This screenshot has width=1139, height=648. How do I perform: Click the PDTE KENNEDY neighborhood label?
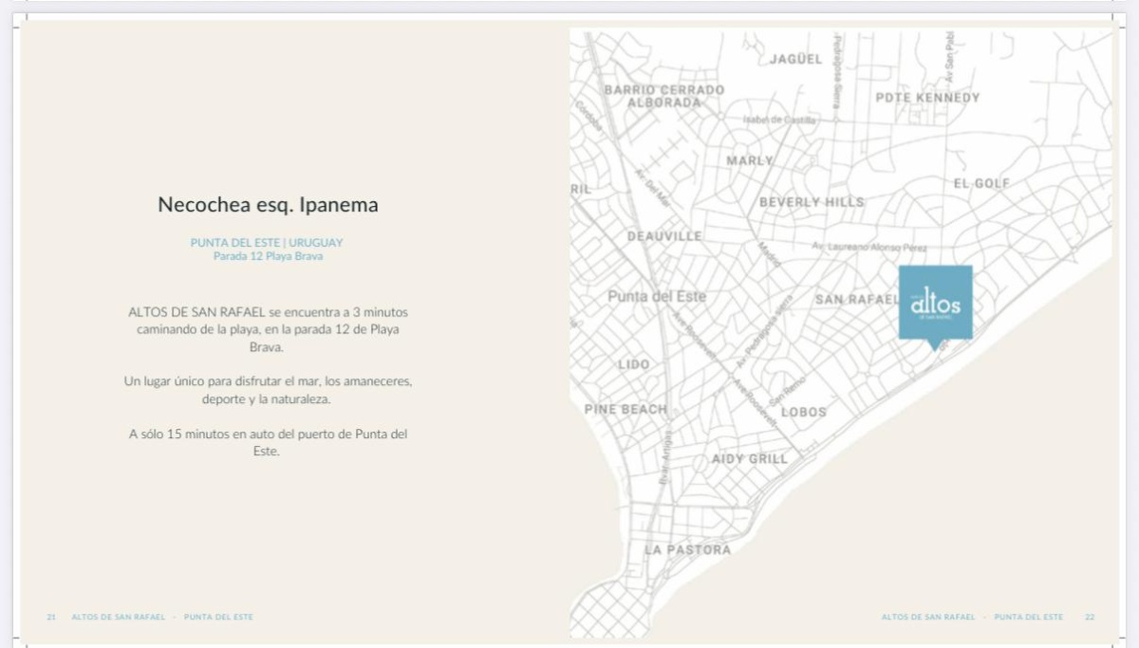coord(926,98)
